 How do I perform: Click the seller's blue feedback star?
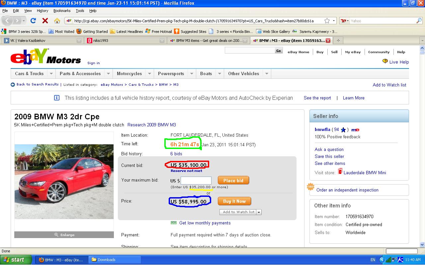click(343, 130)
